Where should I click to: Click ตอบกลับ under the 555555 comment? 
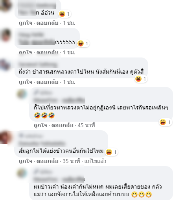tap(47, 52)
